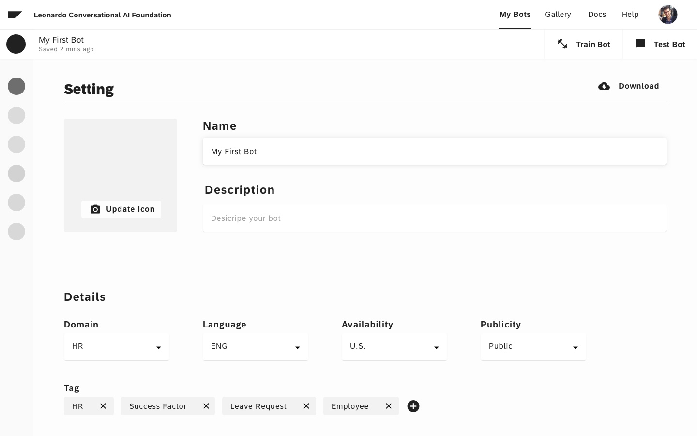This screenshot has width=697, height=436.
Task: Click the My First Bot header title
Action: click(61, 40)
